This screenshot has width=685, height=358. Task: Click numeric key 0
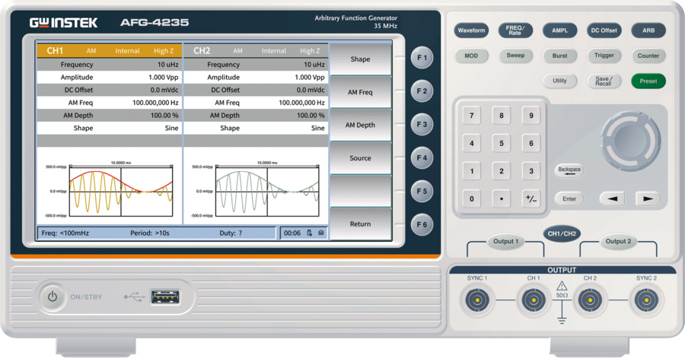tap(471, 199)
